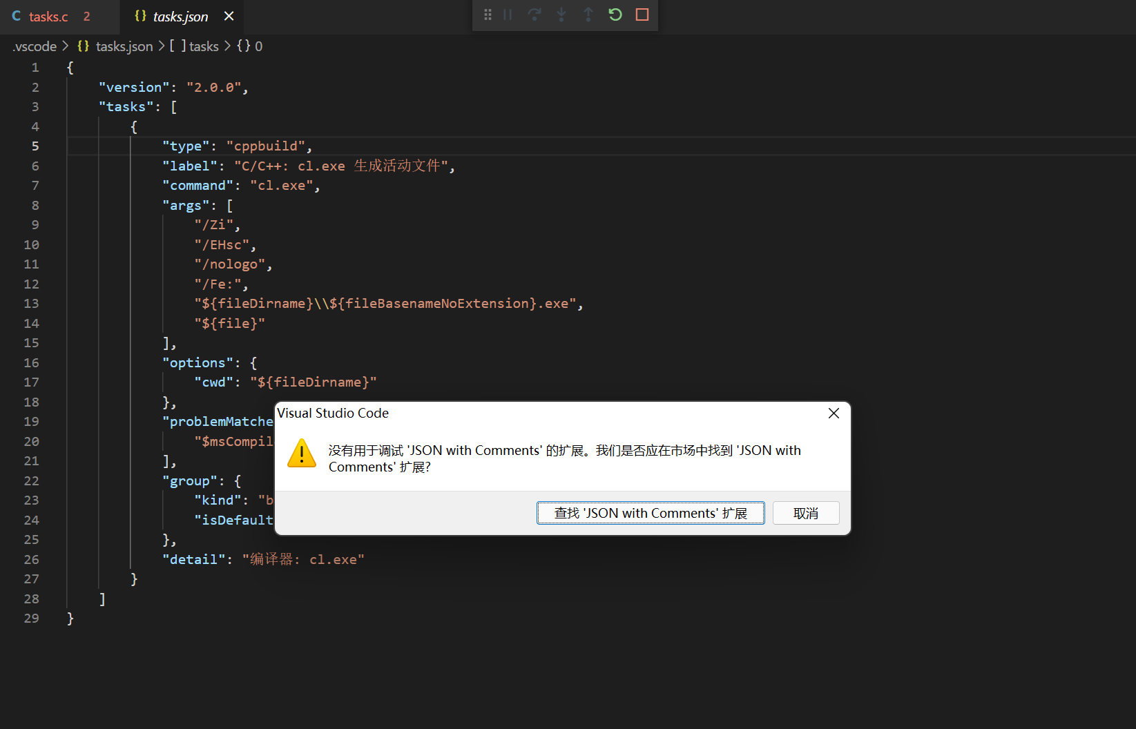Click the "/Zi" argument
Screen dimensions: 1136x729
(213, 225)
